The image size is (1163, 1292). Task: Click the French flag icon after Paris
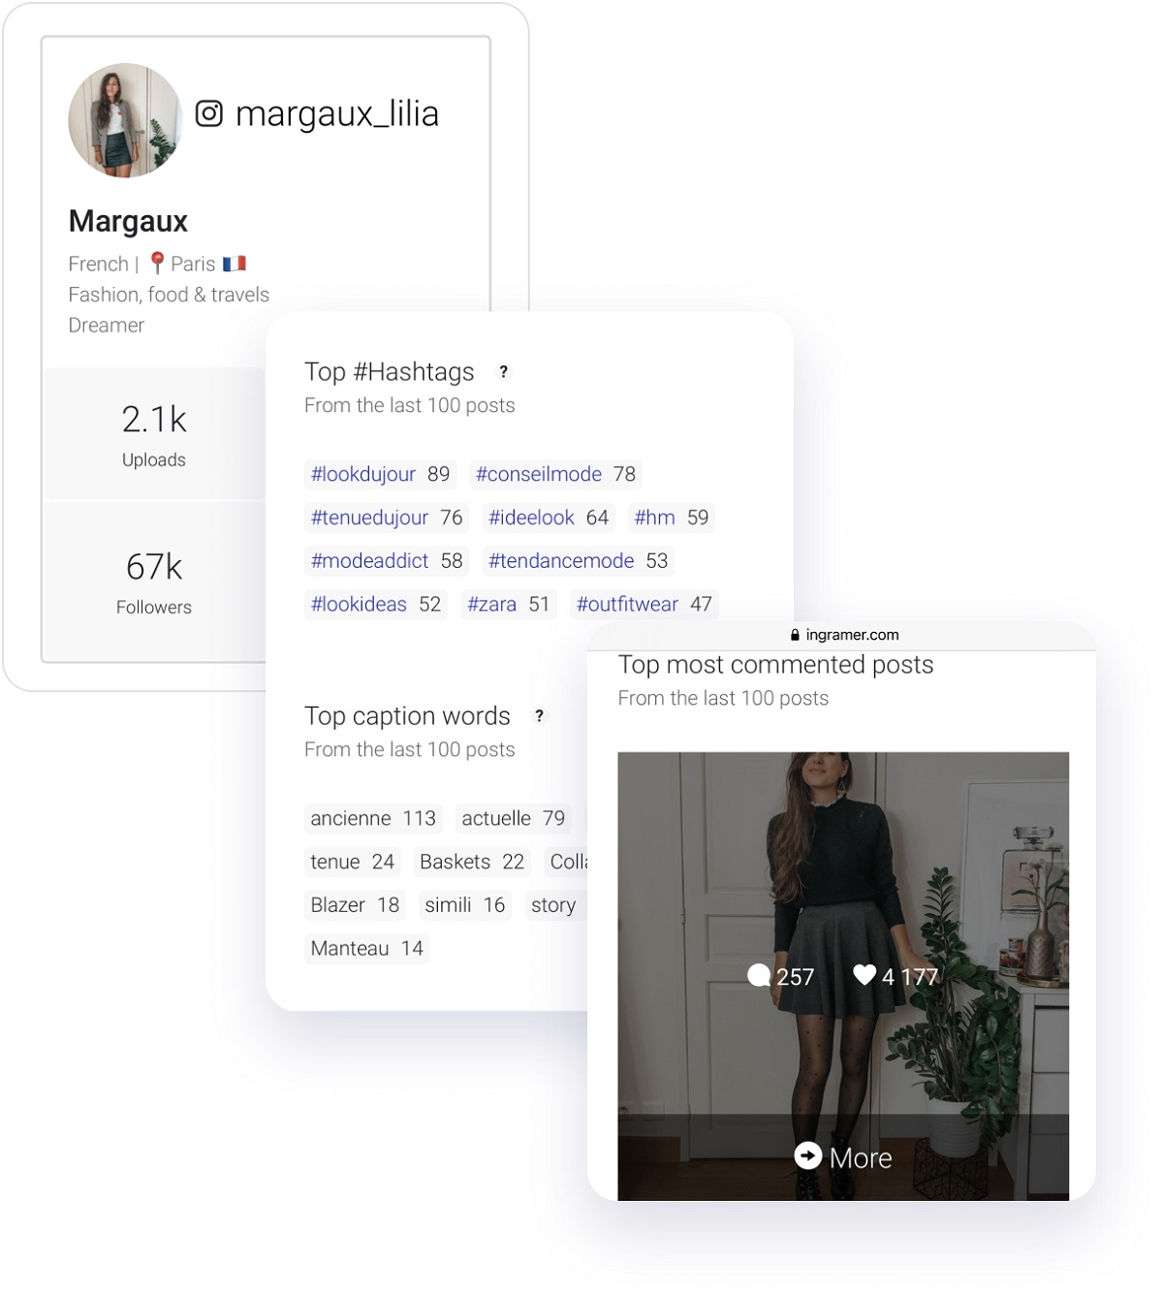coord(235,263)
